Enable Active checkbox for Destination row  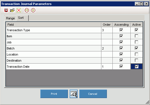(136, 60)
